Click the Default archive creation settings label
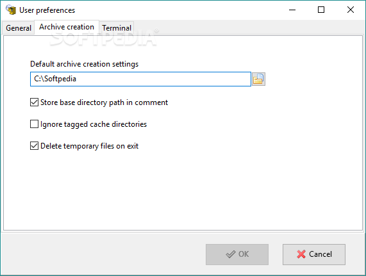 (84, 64)
